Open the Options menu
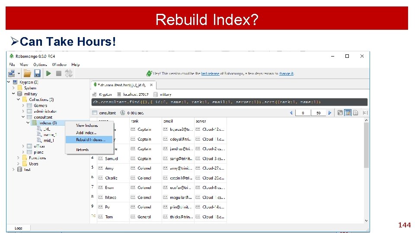Screen dimensions: 415x233 40,64
